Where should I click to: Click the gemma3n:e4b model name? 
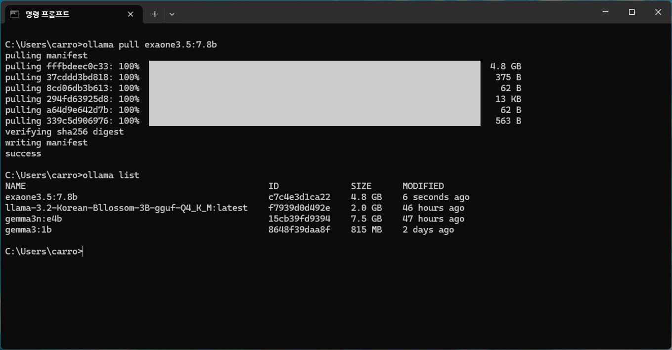[x=34, y=219]
